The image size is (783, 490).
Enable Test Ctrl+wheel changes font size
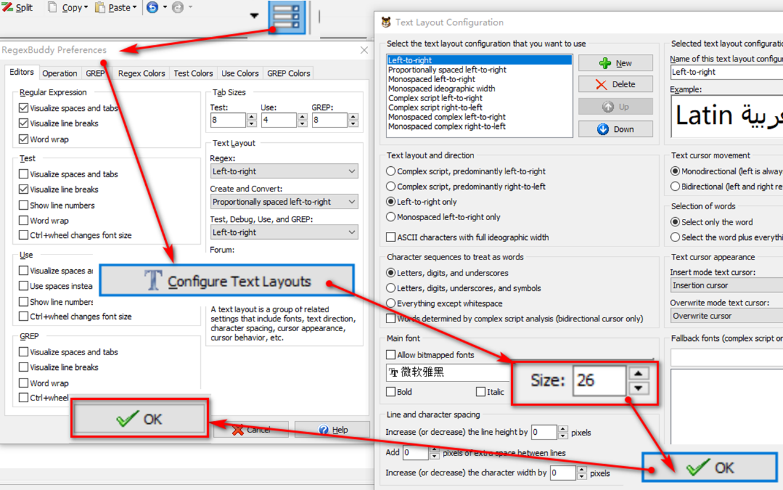click(23, 235)
